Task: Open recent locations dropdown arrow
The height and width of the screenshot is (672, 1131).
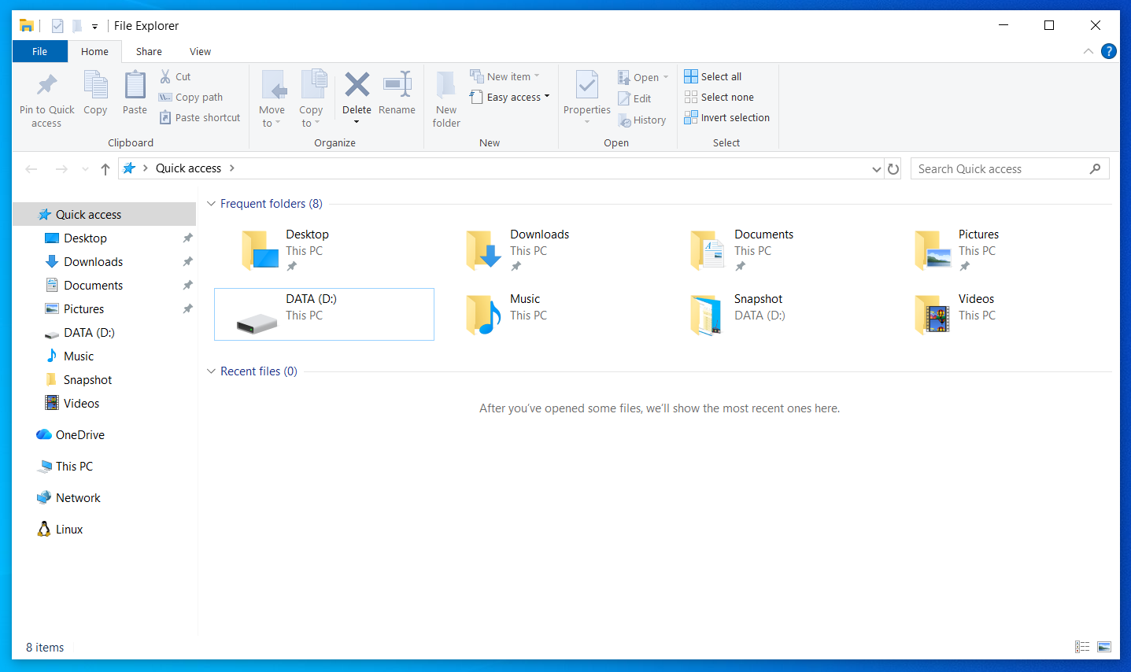Action: [85, 168]
